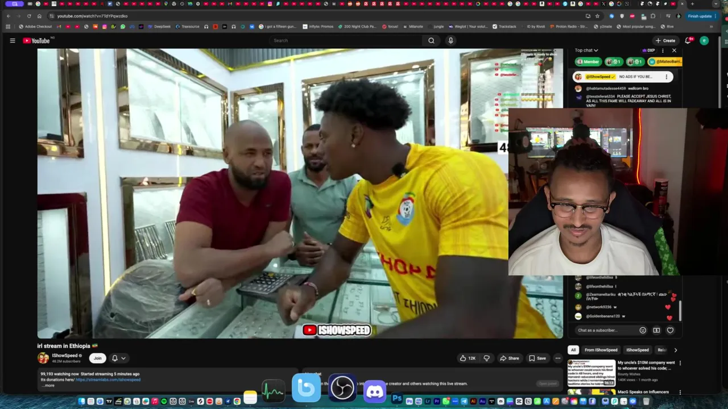Viewport: 728px width, 409px height.
Task: Open Super Chat purchase icon
Action: coord(656,330)
